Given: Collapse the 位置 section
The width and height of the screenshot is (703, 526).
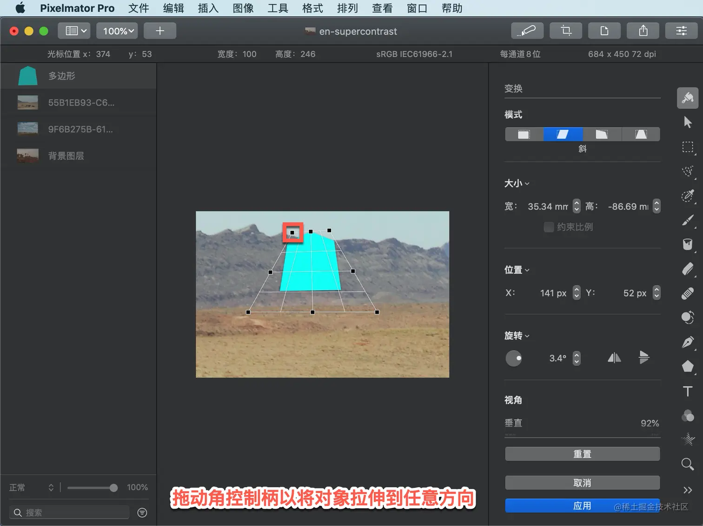Looking at the screenshot, I should [517, 270].
